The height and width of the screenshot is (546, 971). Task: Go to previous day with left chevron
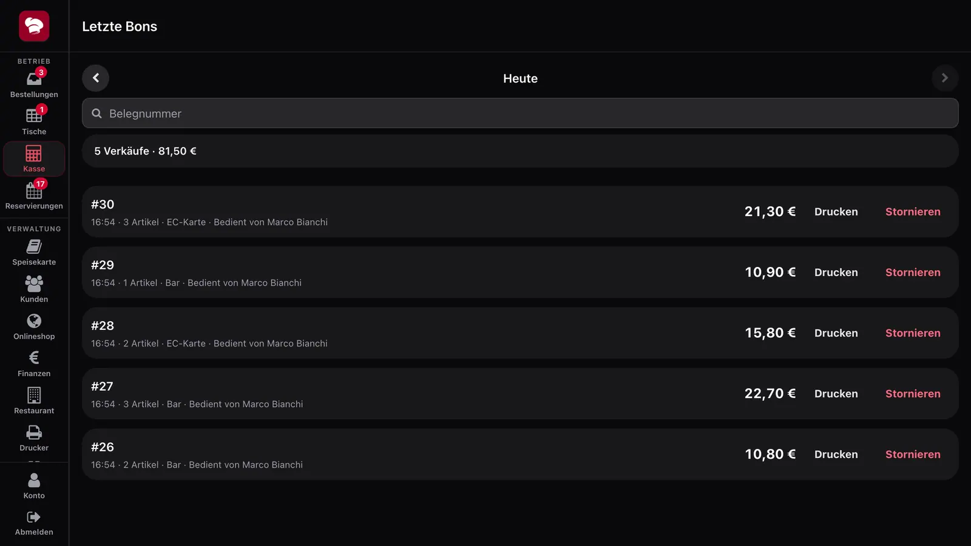(96, 78)
